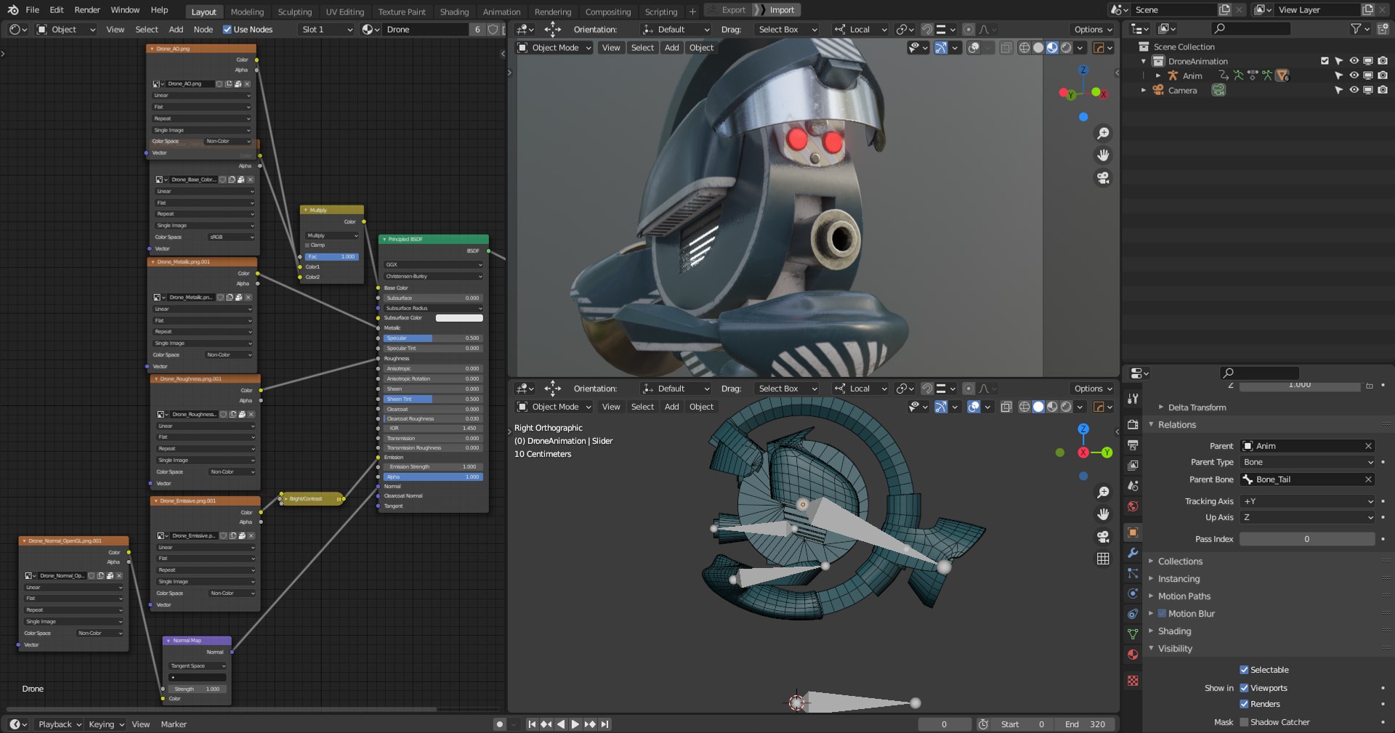
Task: Open the Object Constraints properties tab
Action: 1133,614
